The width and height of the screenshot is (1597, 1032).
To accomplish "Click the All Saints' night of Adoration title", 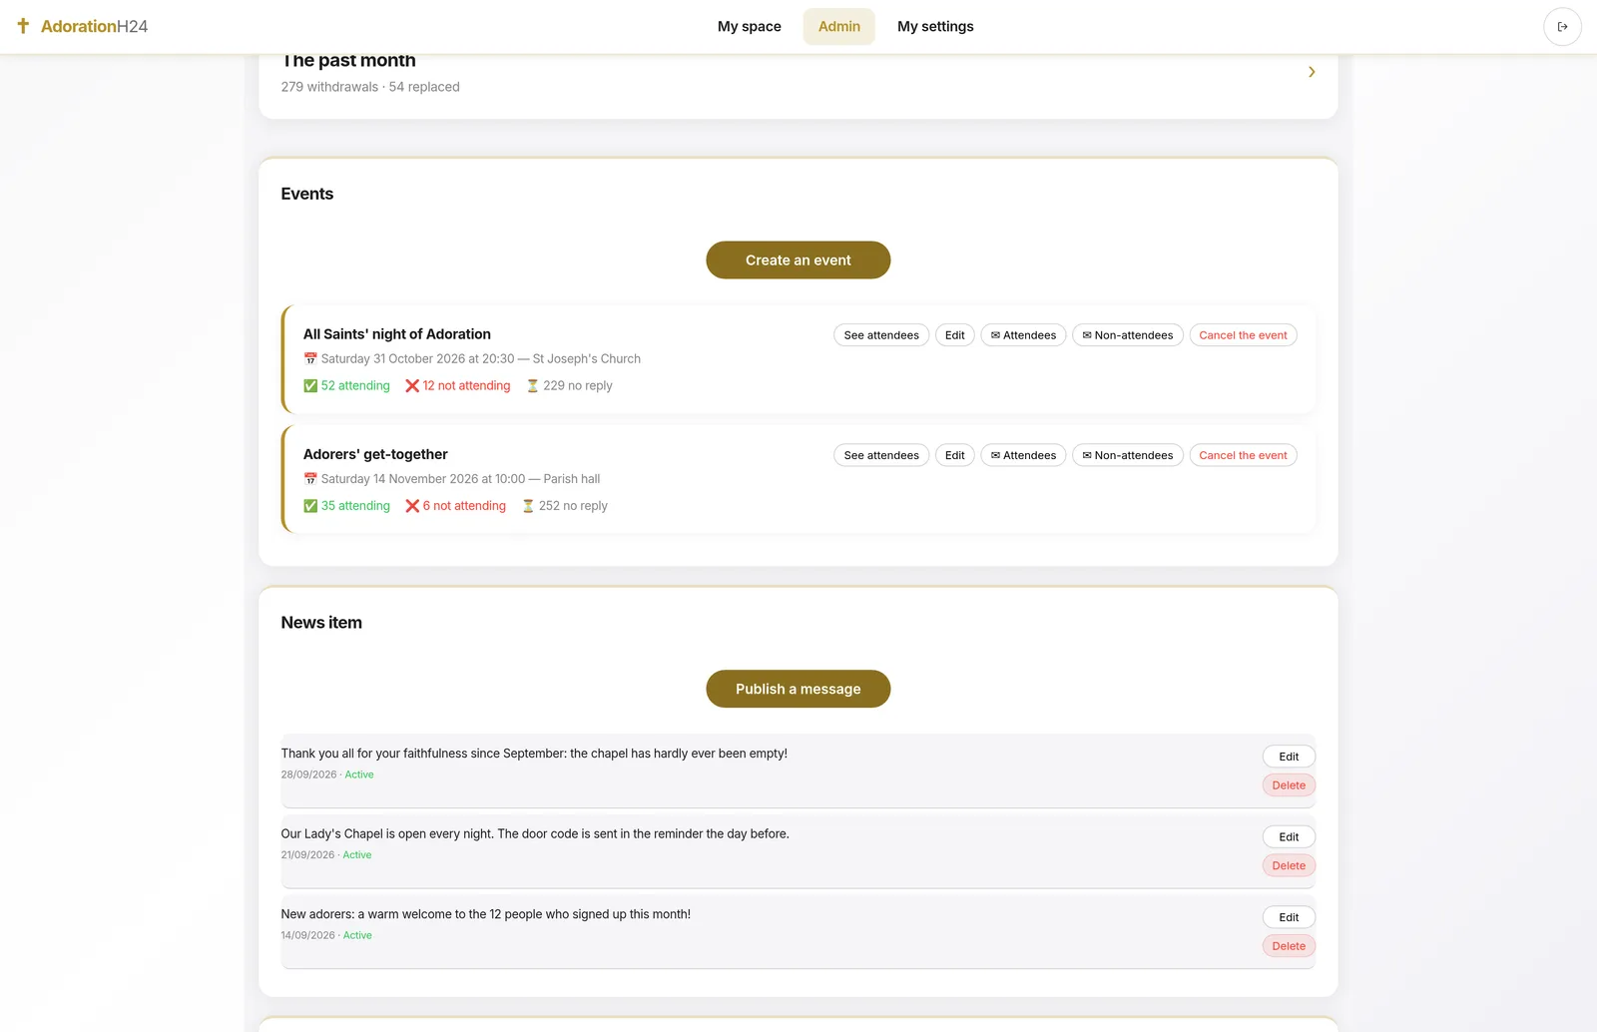I will (x=397, y=334).
